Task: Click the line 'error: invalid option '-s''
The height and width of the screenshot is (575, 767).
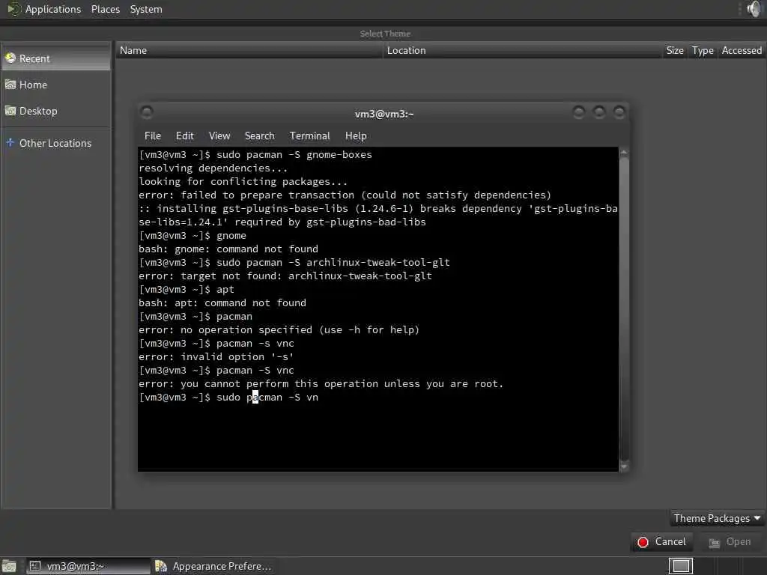Action: [x=216, y=357]
